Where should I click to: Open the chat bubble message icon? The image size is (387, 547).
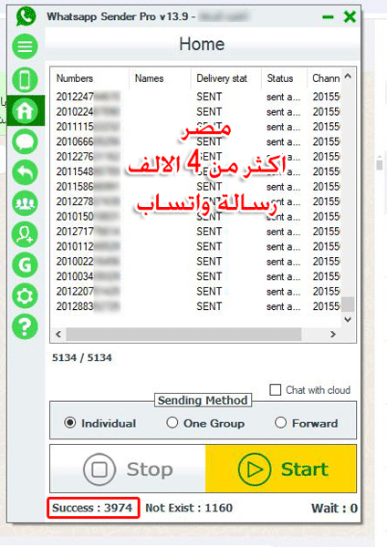pyautogui.click(x=25, y=141)
